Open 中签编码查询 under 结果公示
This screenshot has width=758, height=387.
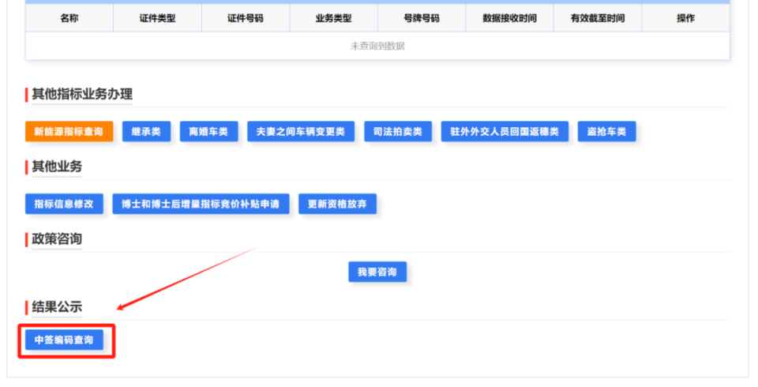click(x=64, y=340)
